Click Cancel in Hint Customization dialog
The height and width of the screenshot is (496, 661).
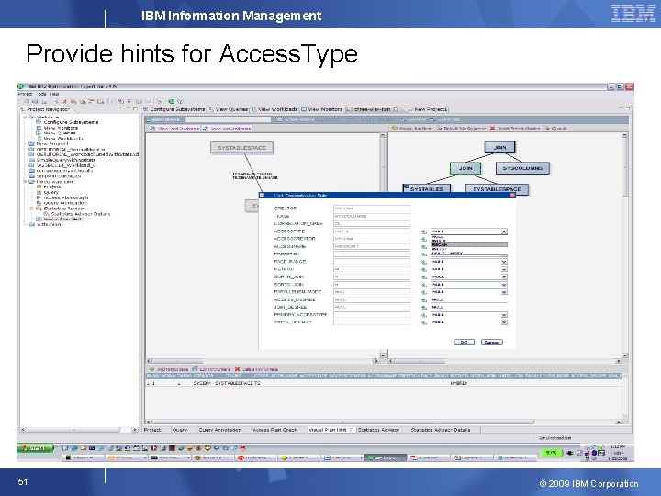pos(491,342)
